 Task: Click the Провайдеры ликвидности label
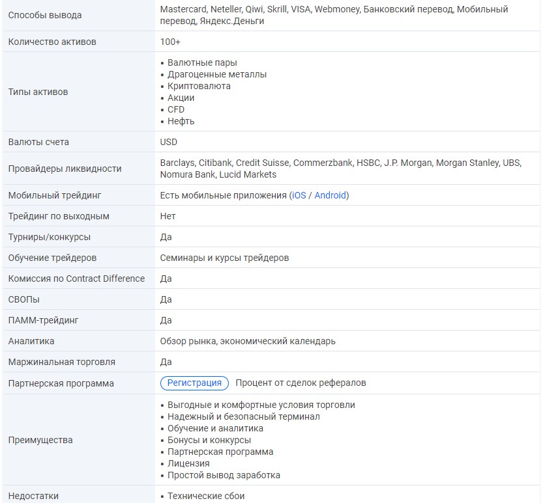click(65, 169)
